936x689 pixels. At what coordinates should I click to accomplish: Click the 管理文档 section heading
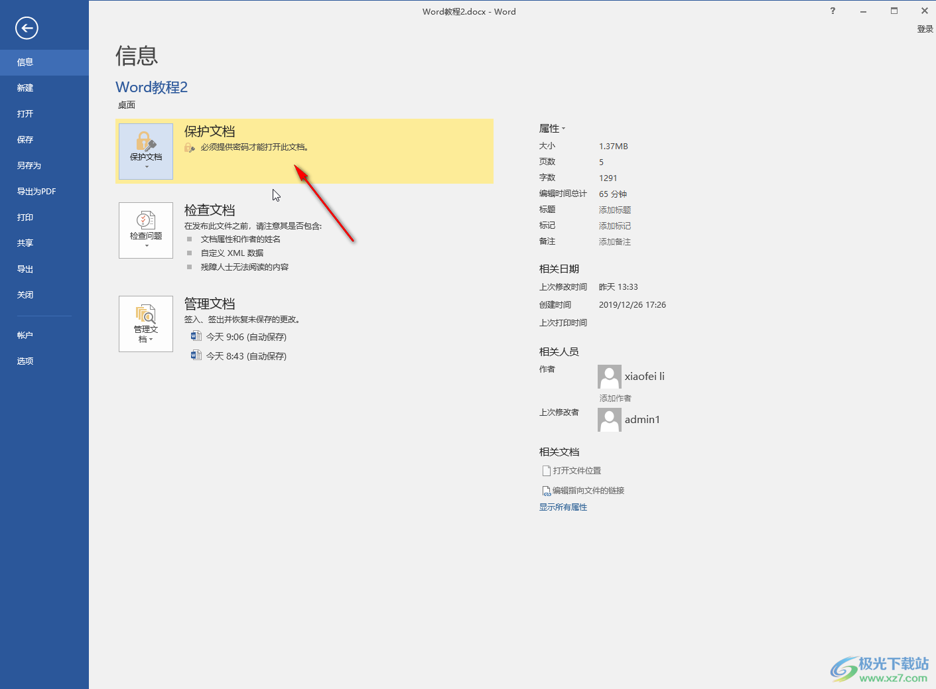coord(210,304)
